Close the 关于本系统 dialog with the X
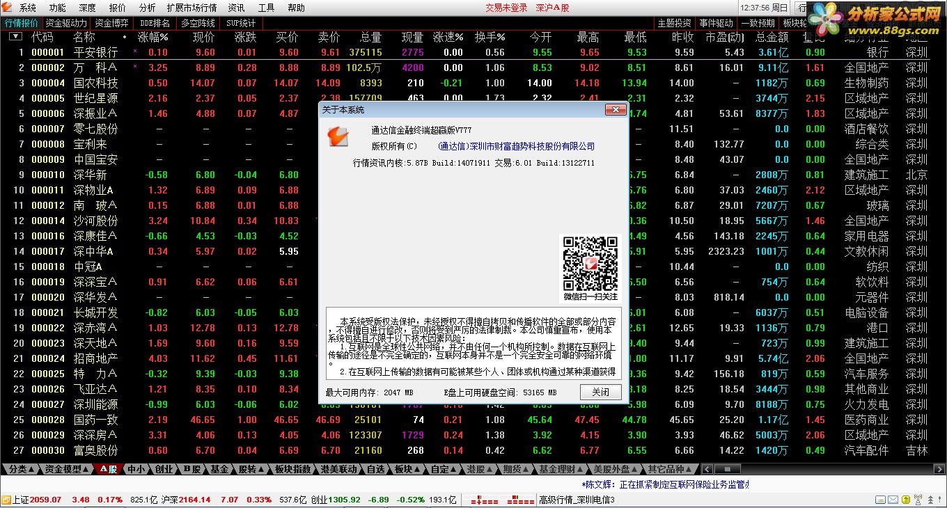The image size is (947, 508). pyautogui.click(x=616, y=109)
